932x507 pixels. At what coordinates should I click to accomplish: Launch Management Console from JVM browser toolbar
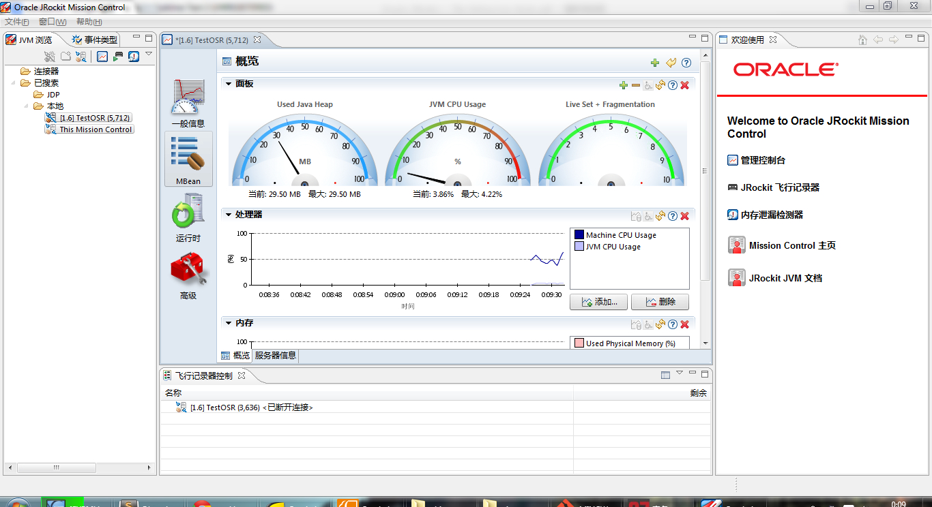[102, 57]
